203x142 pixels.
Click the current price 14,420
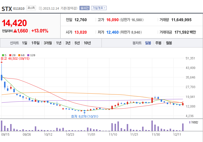click(x=14, y=23)
